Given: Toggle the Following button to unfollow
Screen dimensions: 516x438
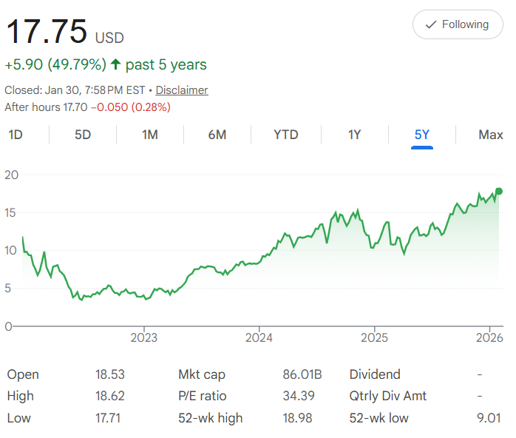Looking at the screenshot, I should click(458, 25).
